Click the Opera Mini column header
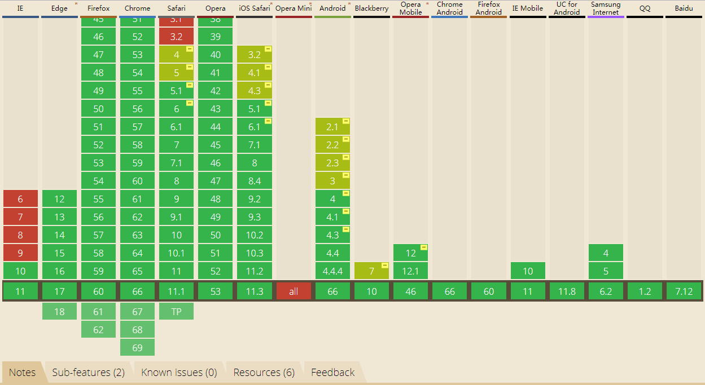The width and height of the screenshot is (705, 385). tap(294, 8)
